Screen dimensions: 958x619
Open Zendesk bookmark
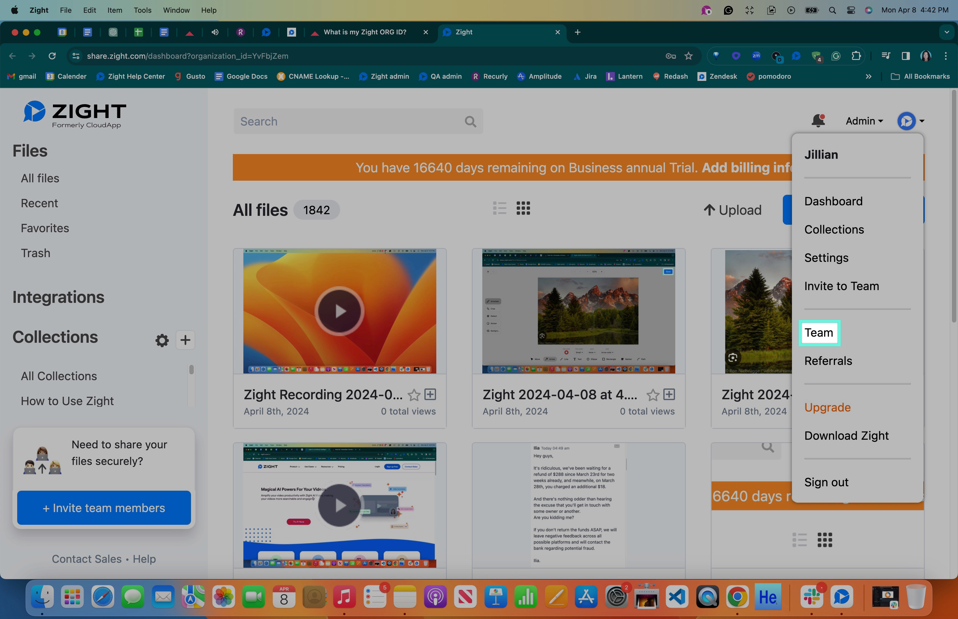tap(717, 76)
